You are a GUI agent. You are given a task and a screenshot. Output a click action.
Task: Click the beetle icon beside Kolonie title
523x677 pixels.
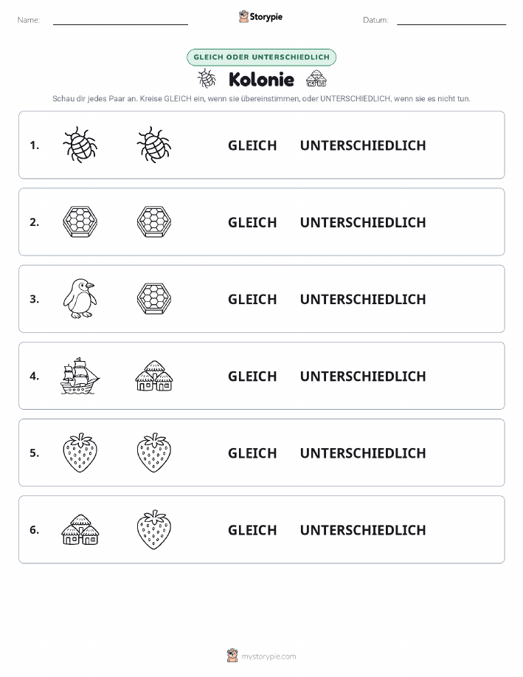pos(207,78)
